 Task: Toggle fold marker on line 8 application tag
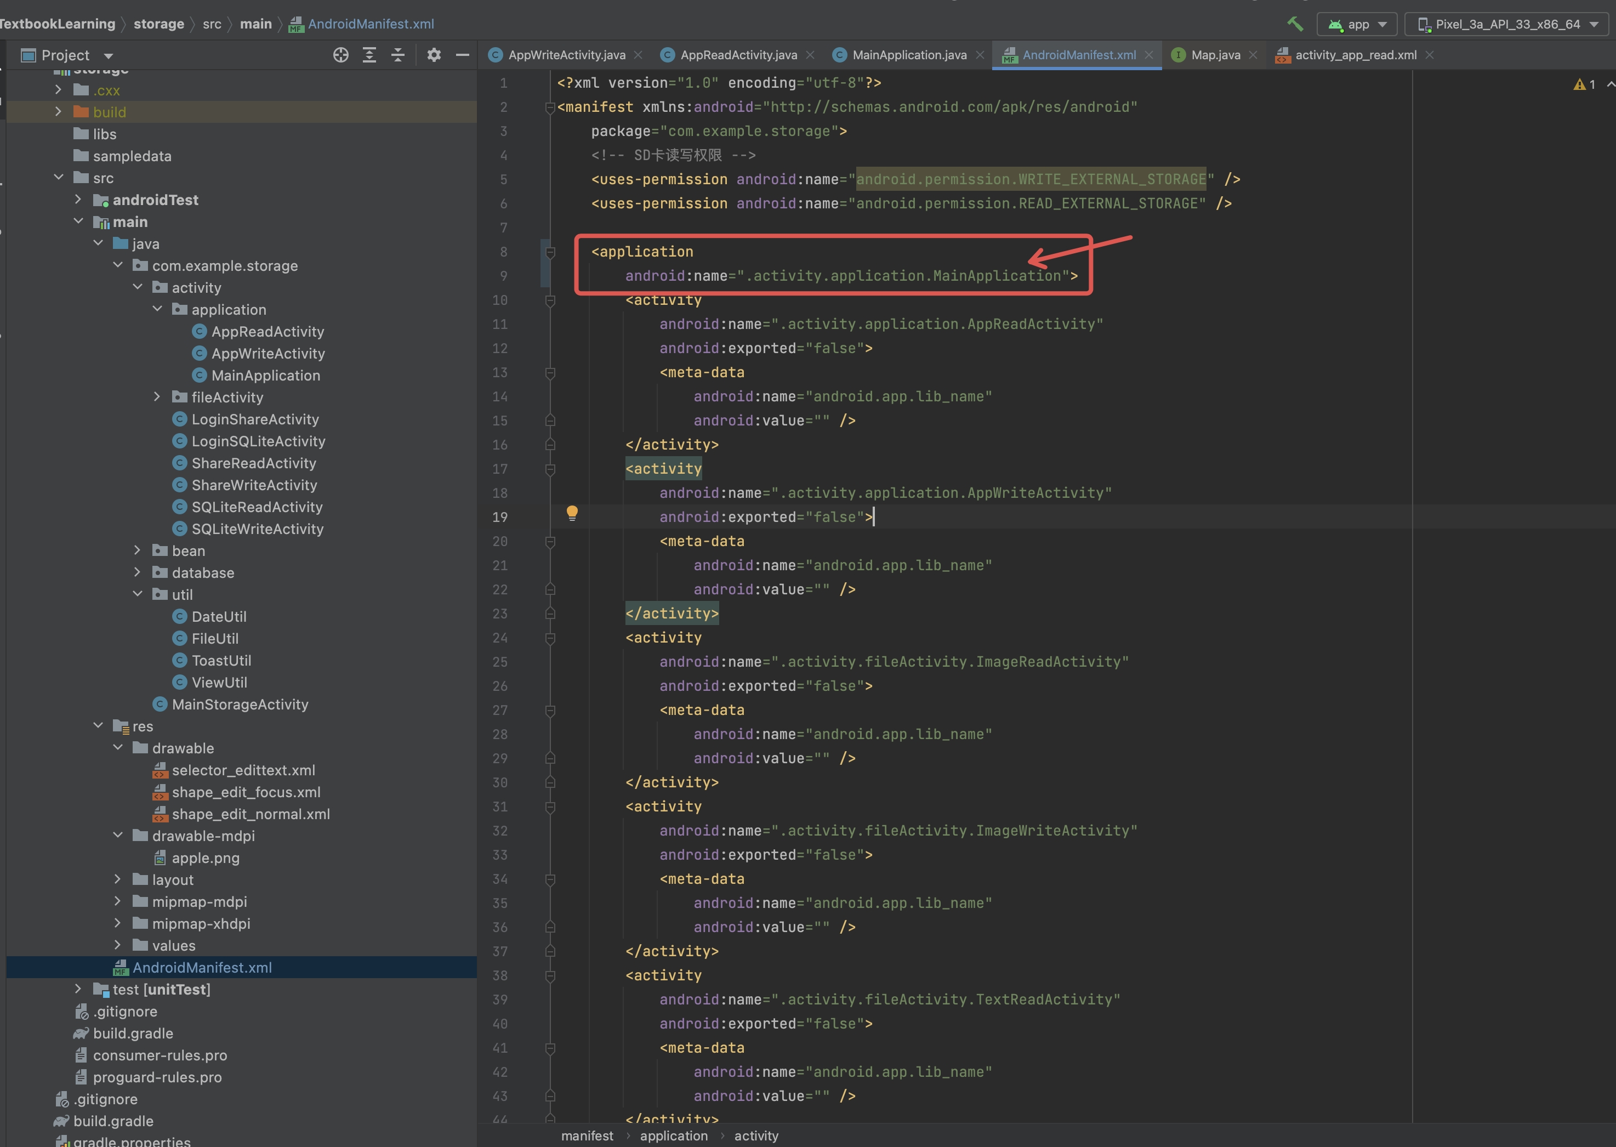pos(550,252)
